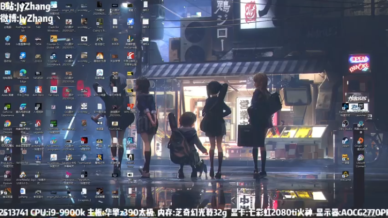Open the MuMu模拟器 emulator shortcut
388x218 pixels.
(7, 144)
